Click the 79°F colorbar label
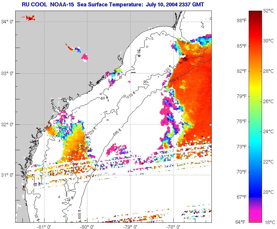The image size is (277, 229). [x=242, y=96]
